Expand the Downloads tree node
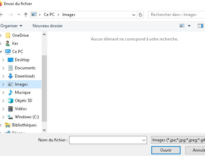Screen dimensions: 205x156 [x=3, y=76]
